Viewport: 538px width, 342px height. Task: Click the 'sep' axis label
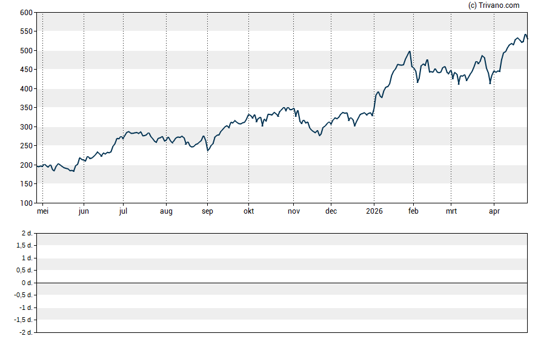point(207,211)
